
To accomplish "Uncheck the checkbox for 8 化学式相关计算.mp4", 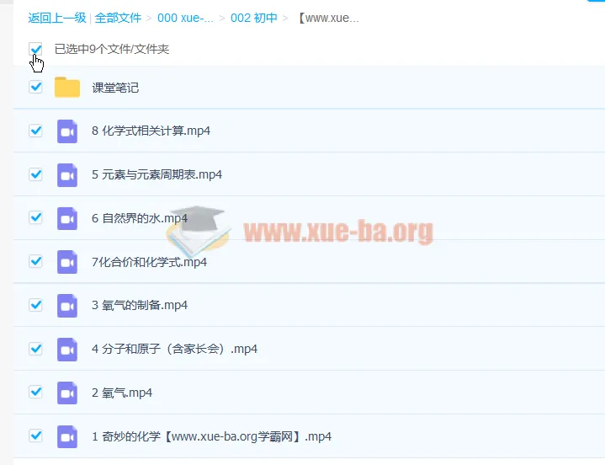I will pyautogui.click(x=35, y=131).
